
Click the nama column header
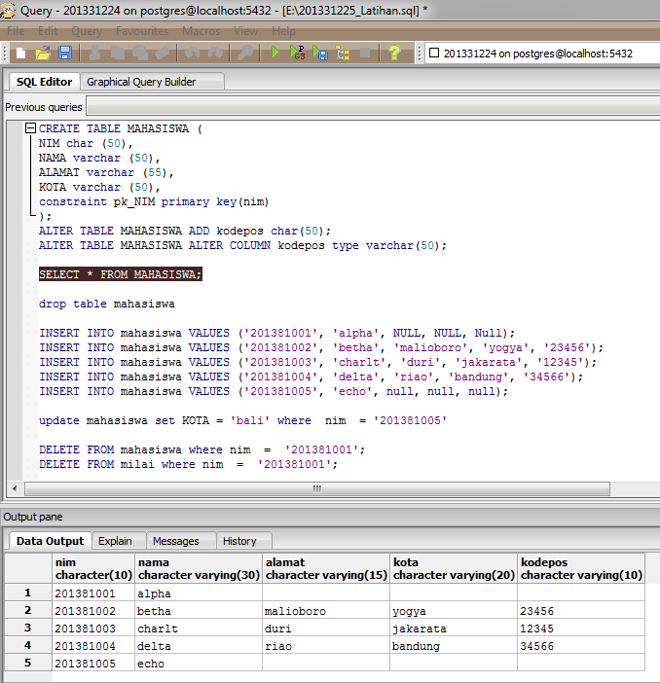coord(199,568)
